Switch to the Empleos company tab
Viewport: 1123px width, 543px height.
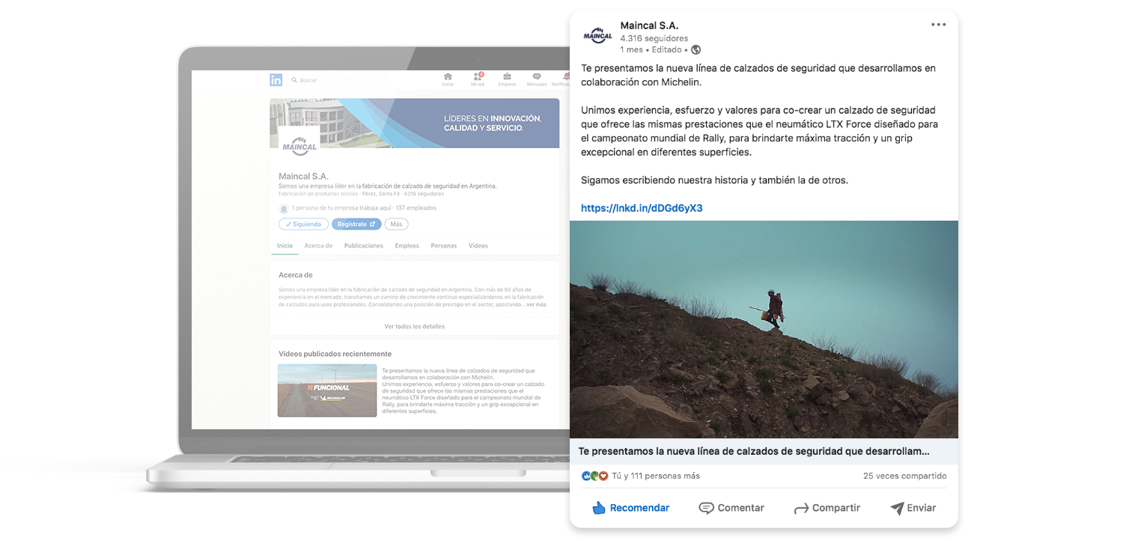[407, 245]
